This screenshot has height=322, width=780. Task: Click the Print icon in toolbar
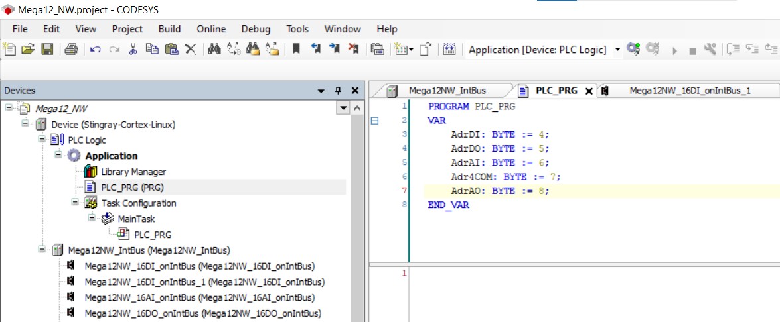tap(72, 50)
